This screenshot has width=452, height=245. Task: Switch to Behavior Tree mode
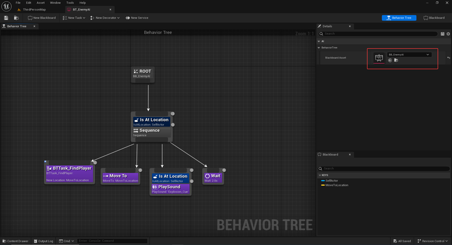pos(399,18)
